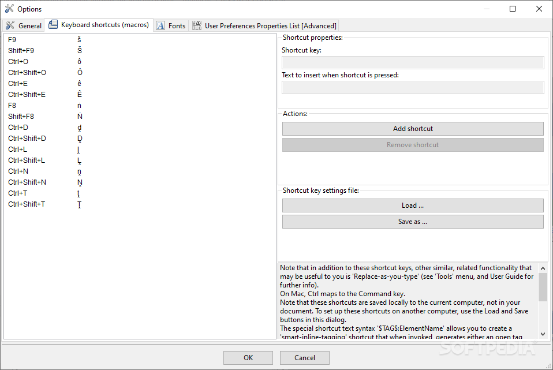
Task: Select the Shift+F9 shortcut row
Action: pos(140,50)
